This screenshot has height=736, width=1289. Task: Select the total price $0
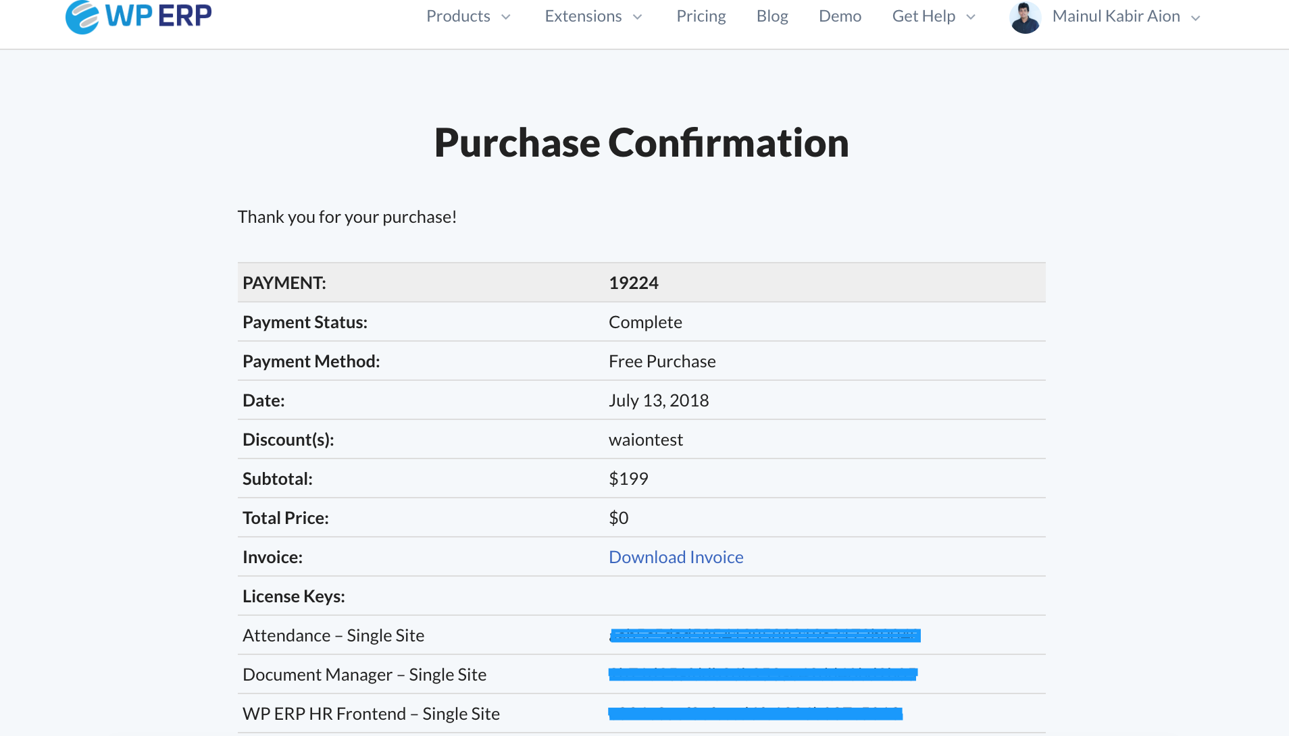point(618,518)
